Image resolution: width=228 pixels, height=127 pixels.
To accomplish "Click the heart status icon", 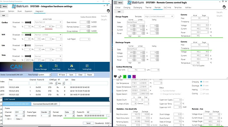I will click(115, 76).
